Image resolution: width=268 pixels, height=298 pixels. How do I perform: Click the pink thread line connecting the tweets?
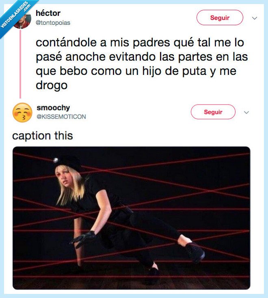tap(20, 64)
